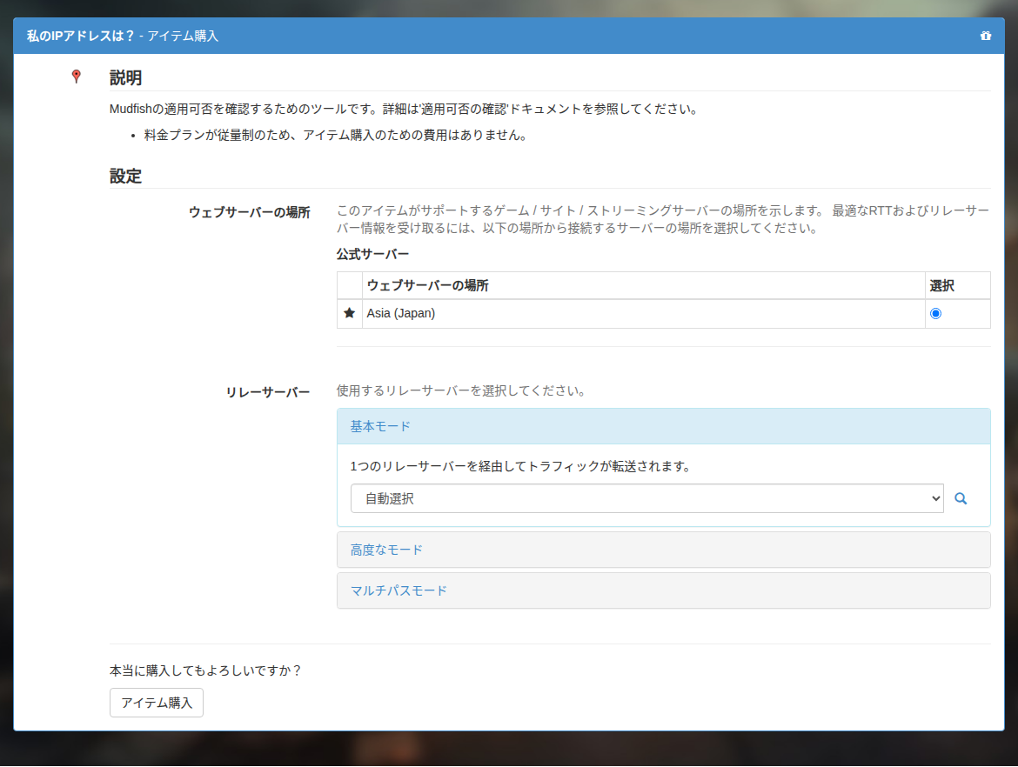The height and width of the screenshot is (767, 1018).
Task: Click the 説明 section heading
Action: pos(125,78)
